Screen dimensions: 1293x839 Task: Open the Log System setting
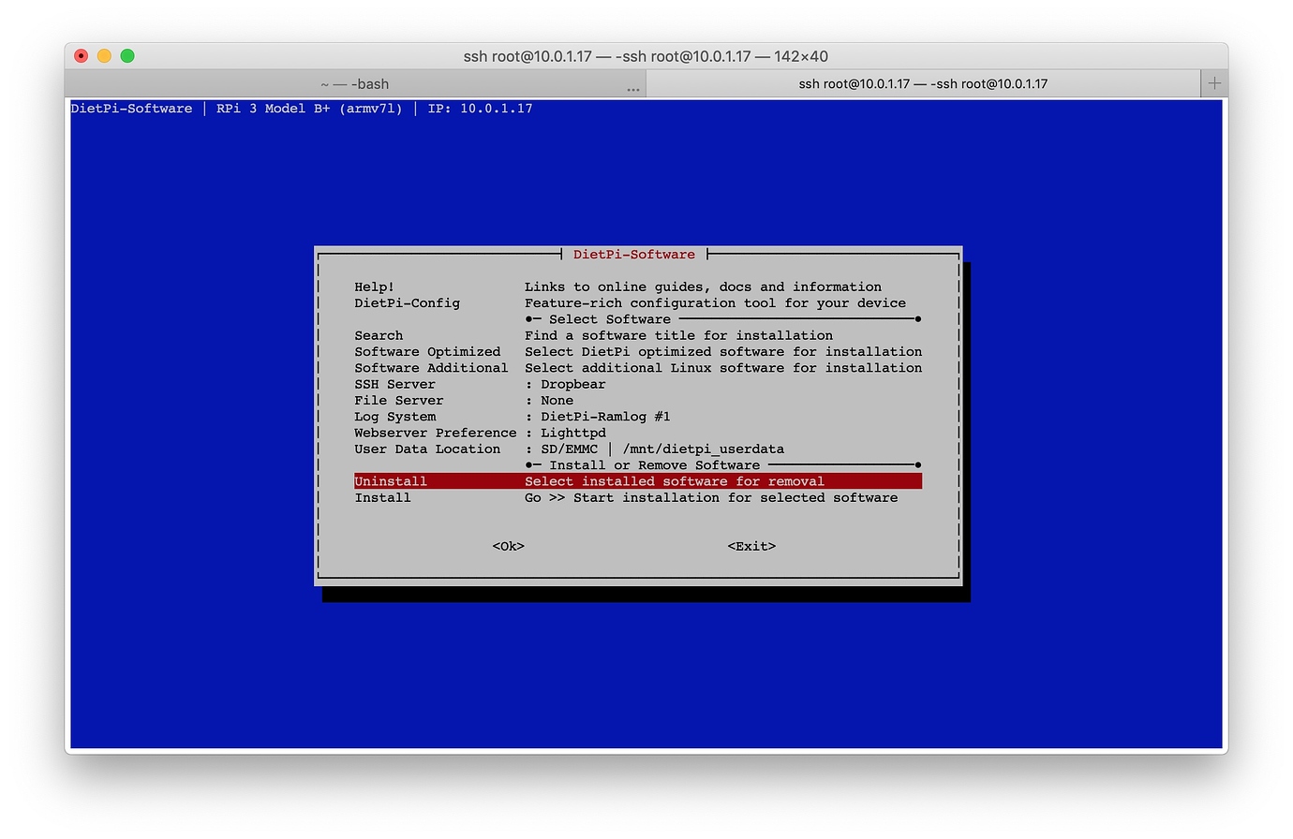[x=637, y=416]
